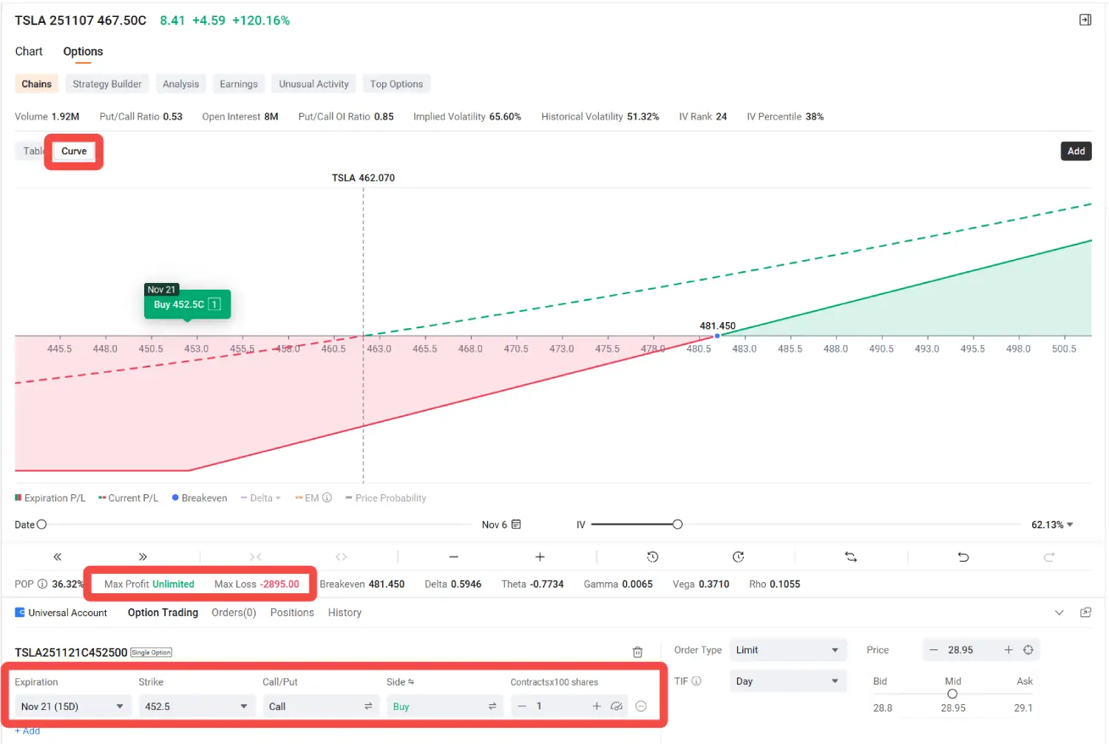1109x744 pixels.
Task: Pop out the trading panel icon
Action: 1085,612
